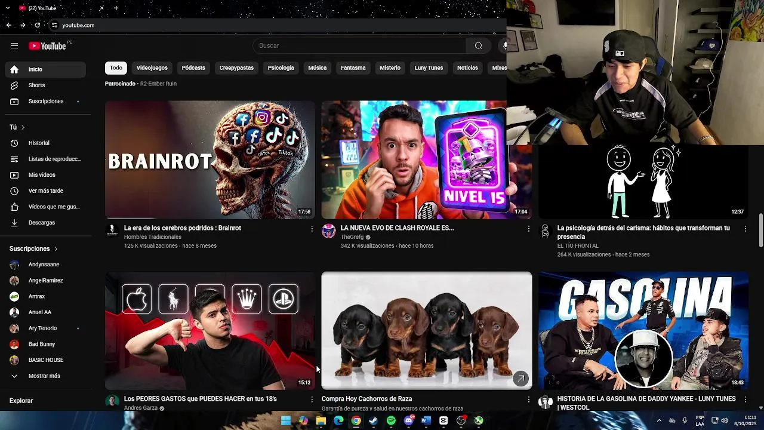Select the Psicología filter chip

[x=281, y=68]
